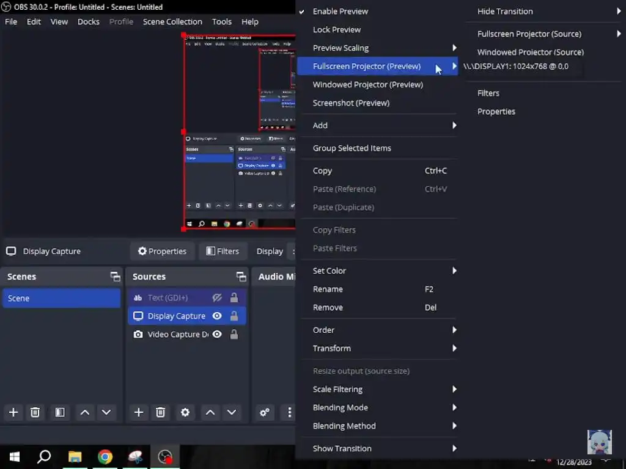
Task: Expand Show Transition submenu
Action: pos(377,448)
